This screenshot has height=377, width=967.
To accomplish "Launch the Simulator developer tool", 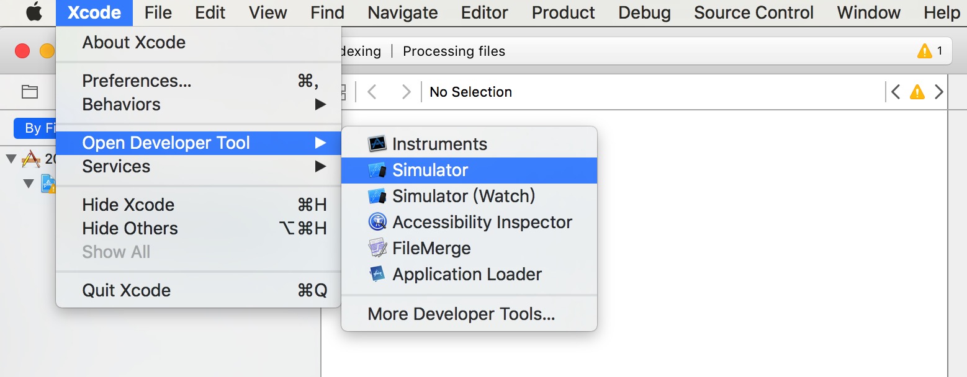I will [x=430, y=170].
